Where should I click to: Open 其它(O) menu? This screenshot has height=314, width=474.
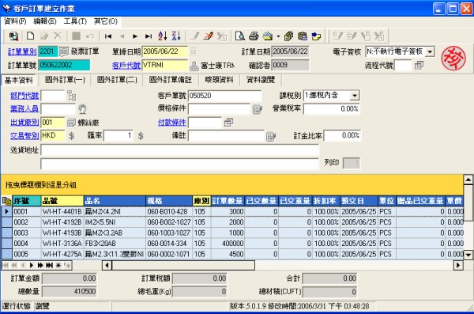pos(106,21)
